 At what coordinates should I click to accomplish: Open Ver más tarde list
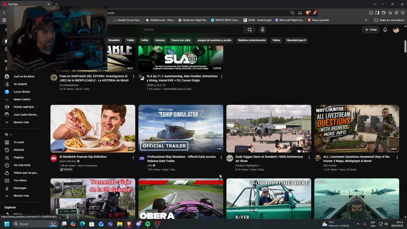point(22,165)
